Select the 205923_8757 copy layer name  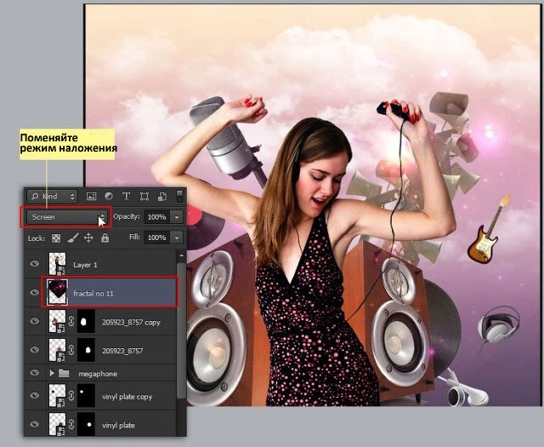[x=131, y=323]
